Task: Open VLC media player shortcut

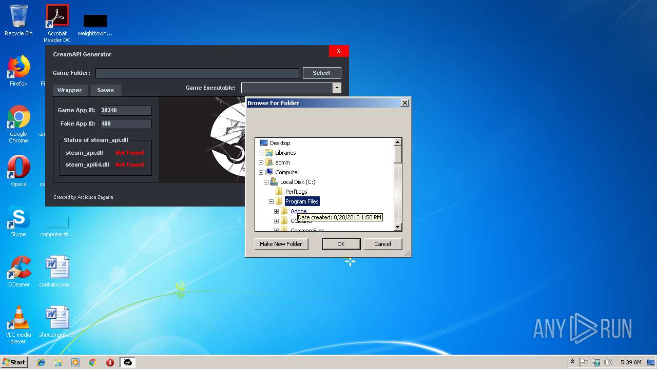Action: click(18, 325)
